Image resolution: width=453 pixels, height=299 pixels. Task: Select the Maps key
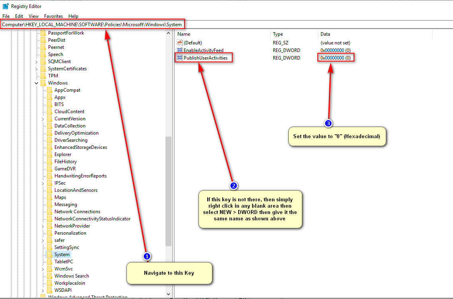60,197
